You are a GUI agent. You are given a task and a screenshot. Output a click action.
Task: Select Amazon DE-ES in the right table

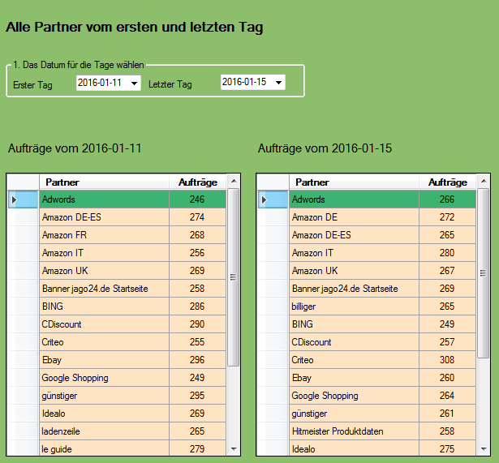pos(354,235)
